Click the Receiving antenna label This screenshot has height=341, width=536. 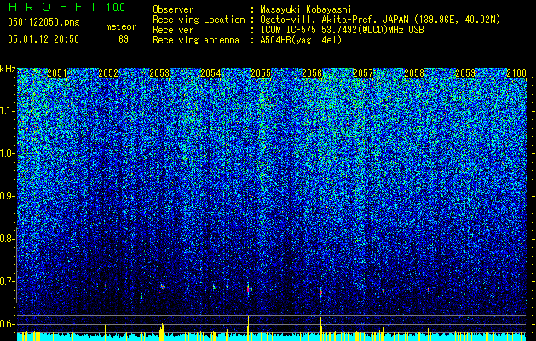click(x=196, y=40)
